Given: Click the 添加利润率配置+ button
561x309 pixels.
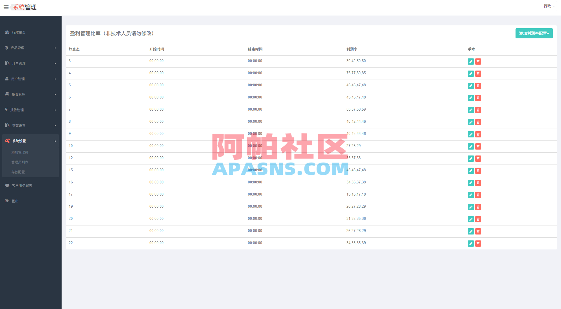Looking at the screenshot, I should [534, 33].
